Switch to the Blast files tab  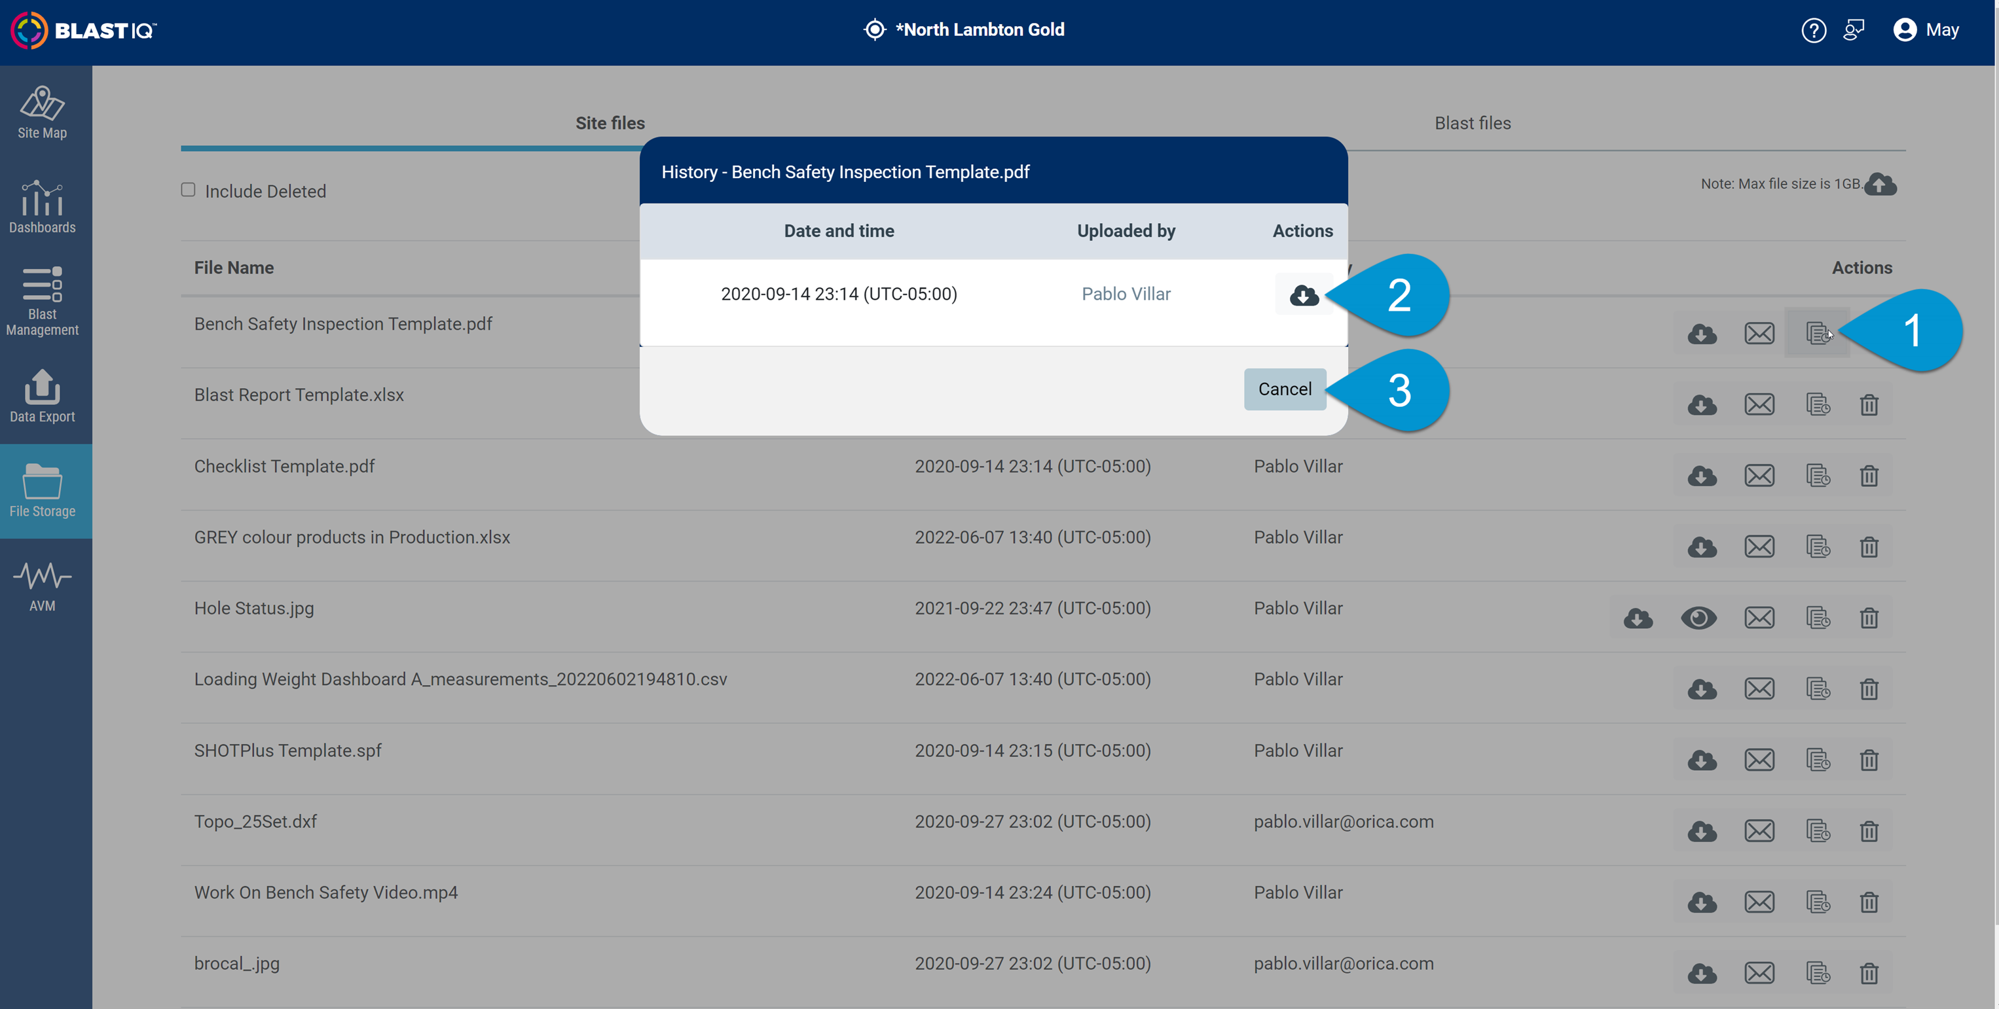click(x=1472, y=123)
